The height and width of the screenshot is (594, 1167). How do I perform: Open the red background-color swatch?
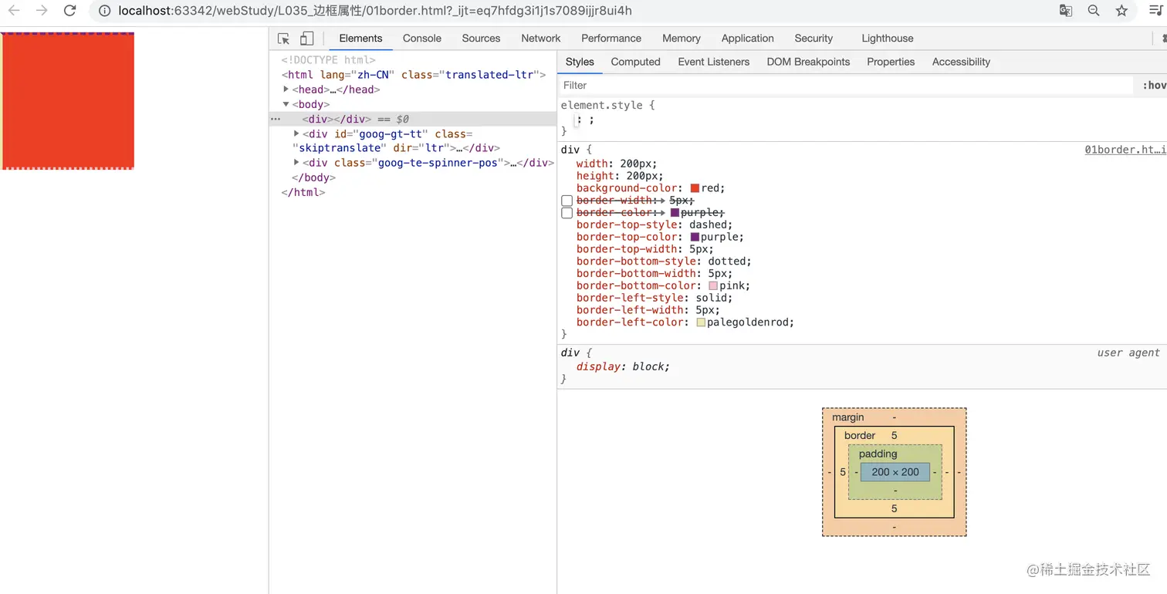(695, 188)
